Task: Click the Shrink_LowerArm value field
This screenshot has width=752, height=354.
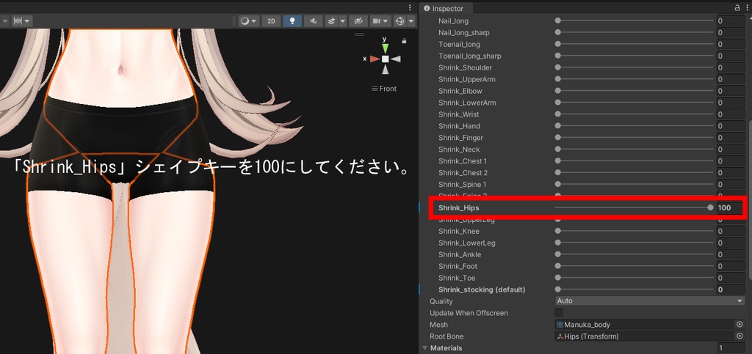Action: click(x=731, y=103)
